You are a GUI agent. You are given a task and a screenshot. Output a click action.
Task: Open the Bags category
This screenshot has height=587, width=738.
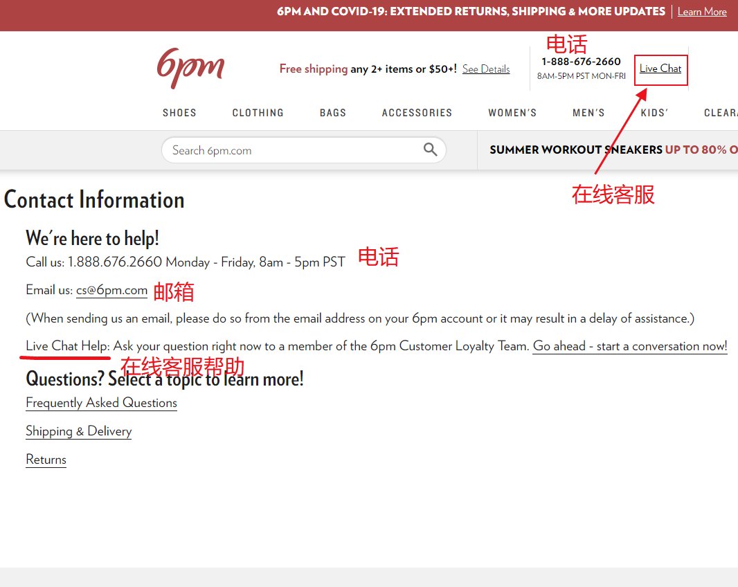[333, 113]
